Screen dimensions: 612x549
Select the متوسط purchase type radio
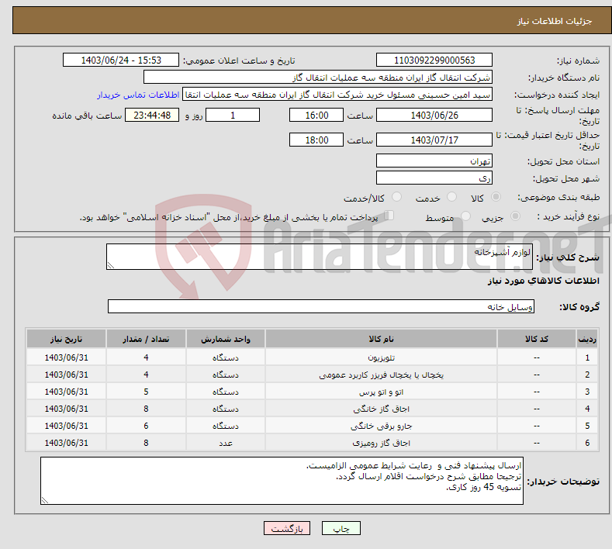point(465,216)
